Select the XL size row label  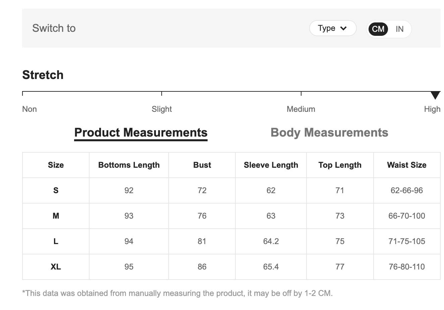[56, 267]
